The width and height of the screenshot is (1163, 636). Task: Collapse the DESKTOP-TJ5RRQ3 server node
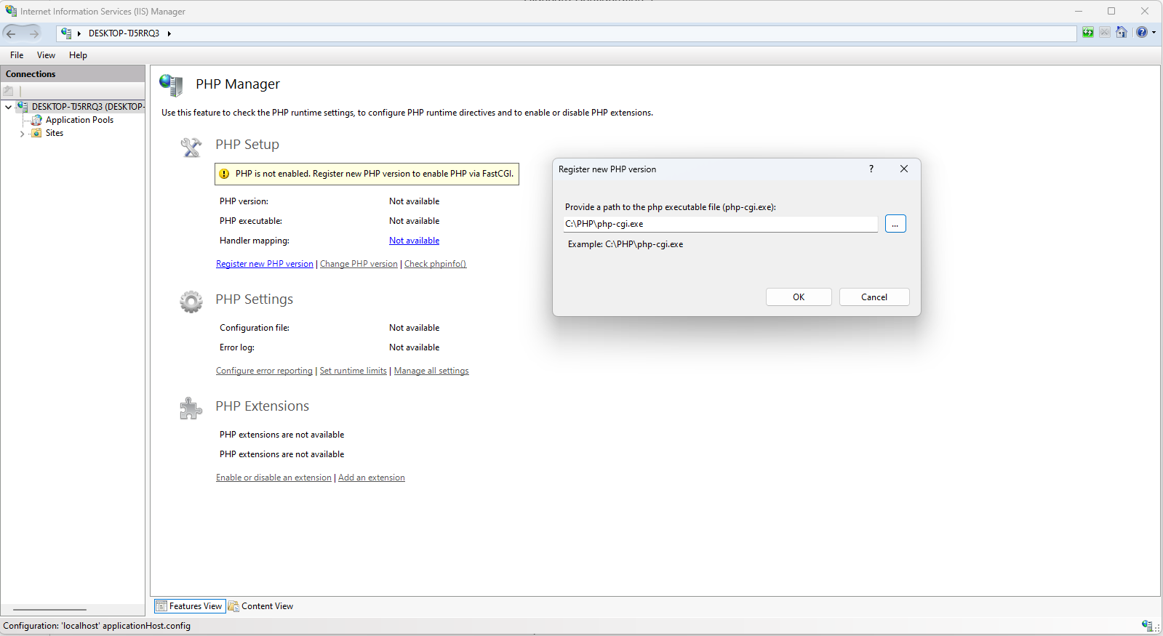8,107
